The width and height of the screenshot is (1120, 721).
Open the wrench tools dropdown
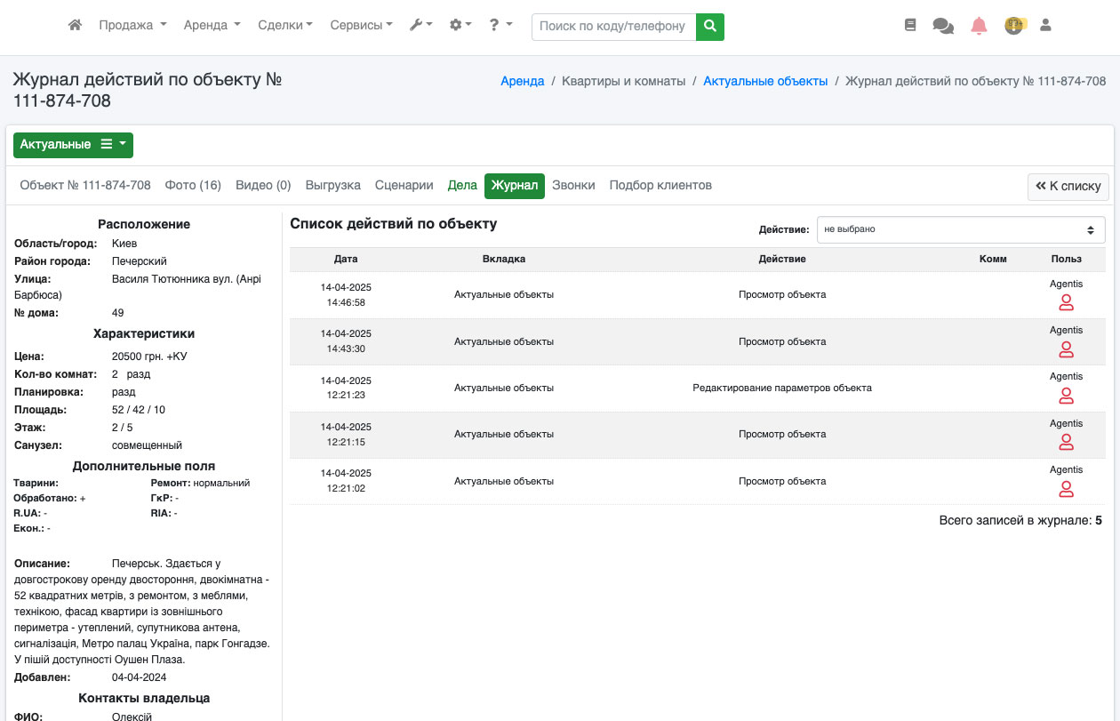tap(420, 26)
